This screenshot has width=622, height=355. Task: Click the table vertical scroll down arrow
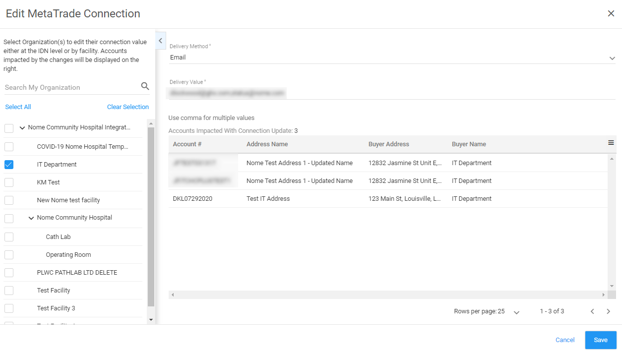coord(612,286)
